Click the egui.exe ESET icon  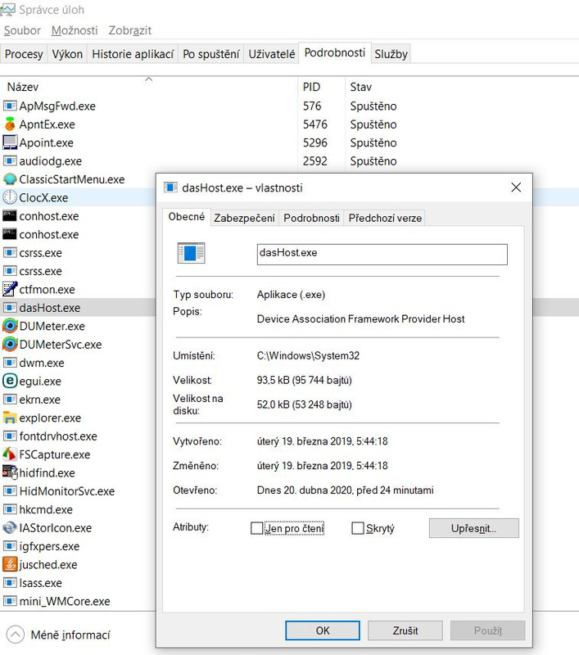[10, 381]
